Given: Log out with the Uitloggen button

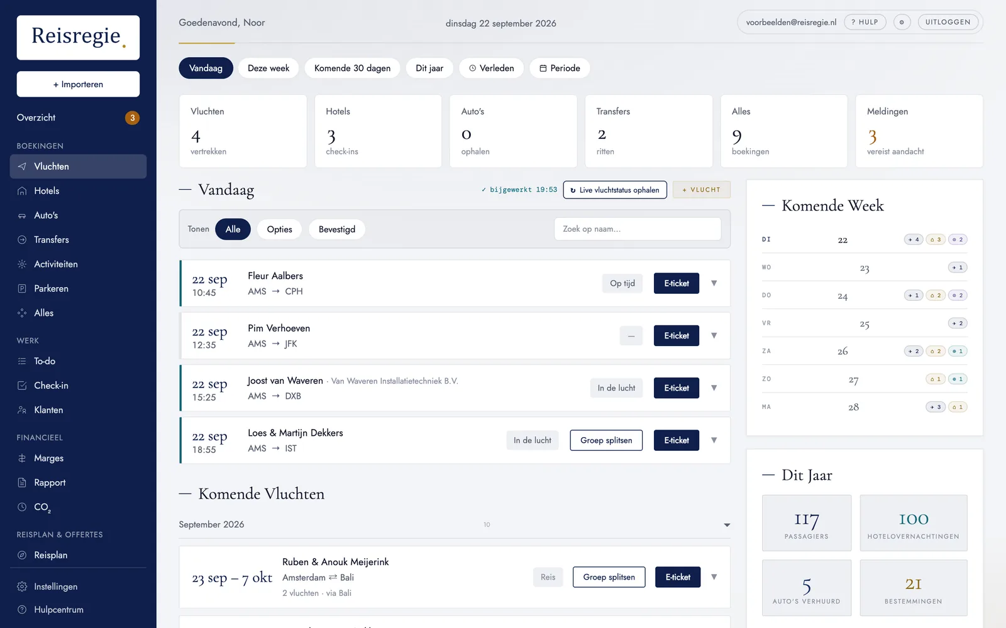Looking at the screenshot, I should 948,22.
